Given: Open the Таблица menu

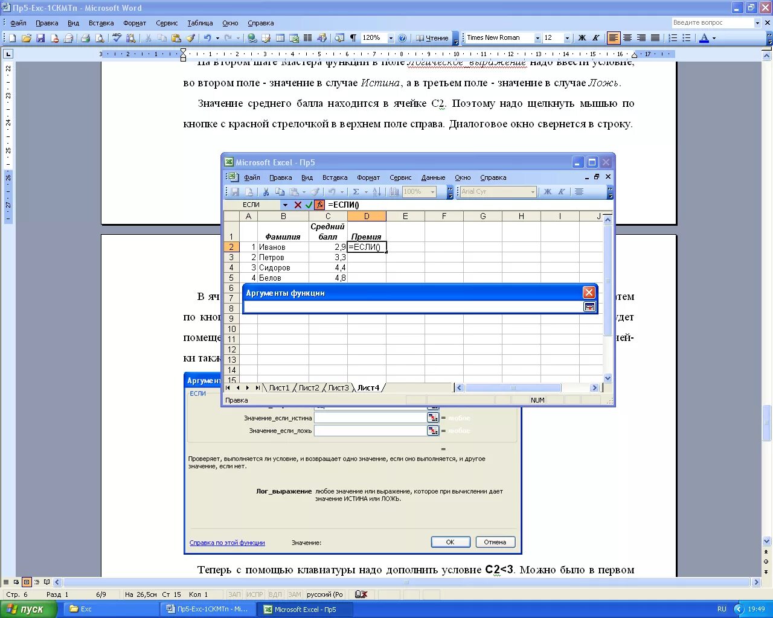Looking at the screenshot, I should [x=200, y=23].
